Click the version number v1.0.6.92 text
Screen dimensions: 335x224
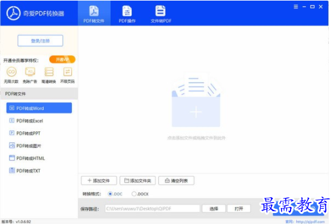[x=23, y=222]
